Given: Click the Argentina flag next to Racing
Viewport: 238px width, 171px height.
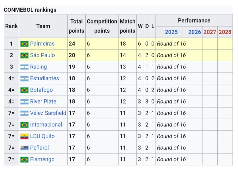Looking at the screenshot, I should (24, 67).
